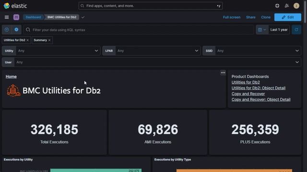This screenshot has width=307, height=172.
Task: Open the help menu icon
Action: coord(277,6)
